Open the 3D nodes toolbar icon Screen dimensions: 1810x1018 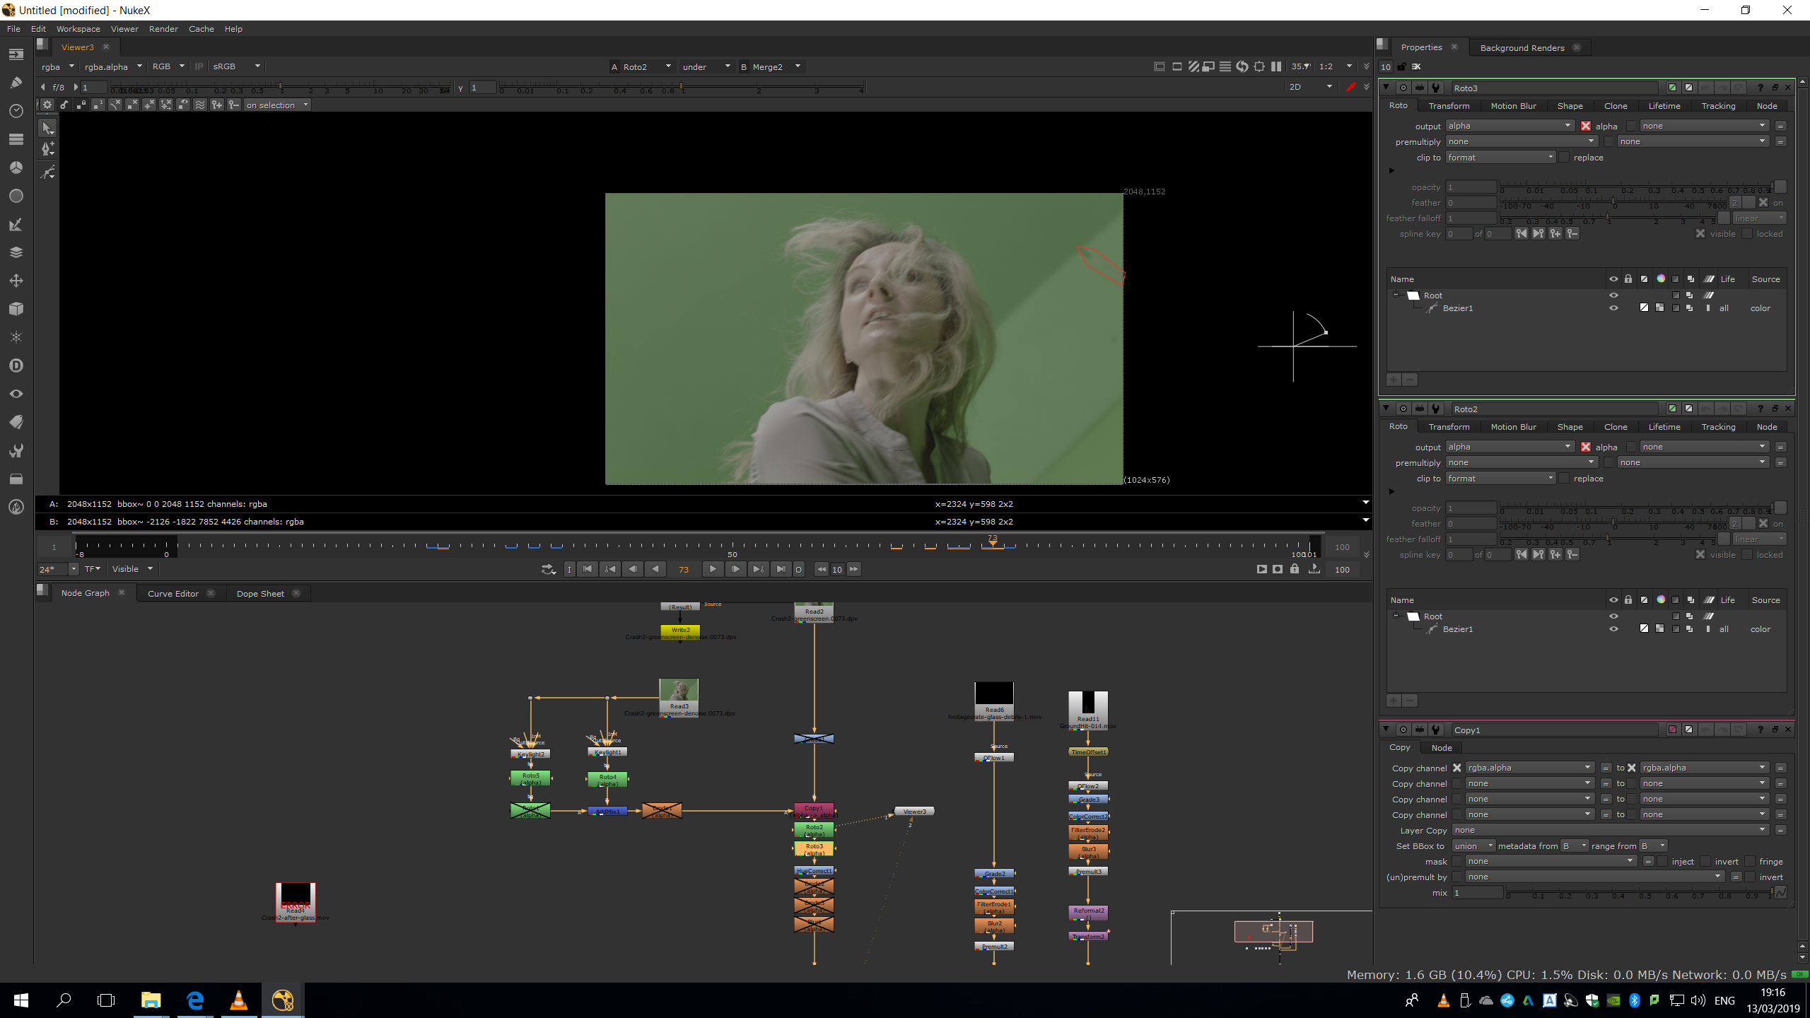(x=16, y=309)
